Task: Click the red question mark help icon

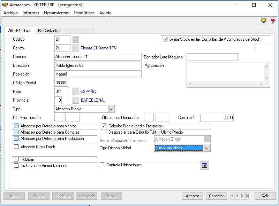Action: [x=273, y=21]
